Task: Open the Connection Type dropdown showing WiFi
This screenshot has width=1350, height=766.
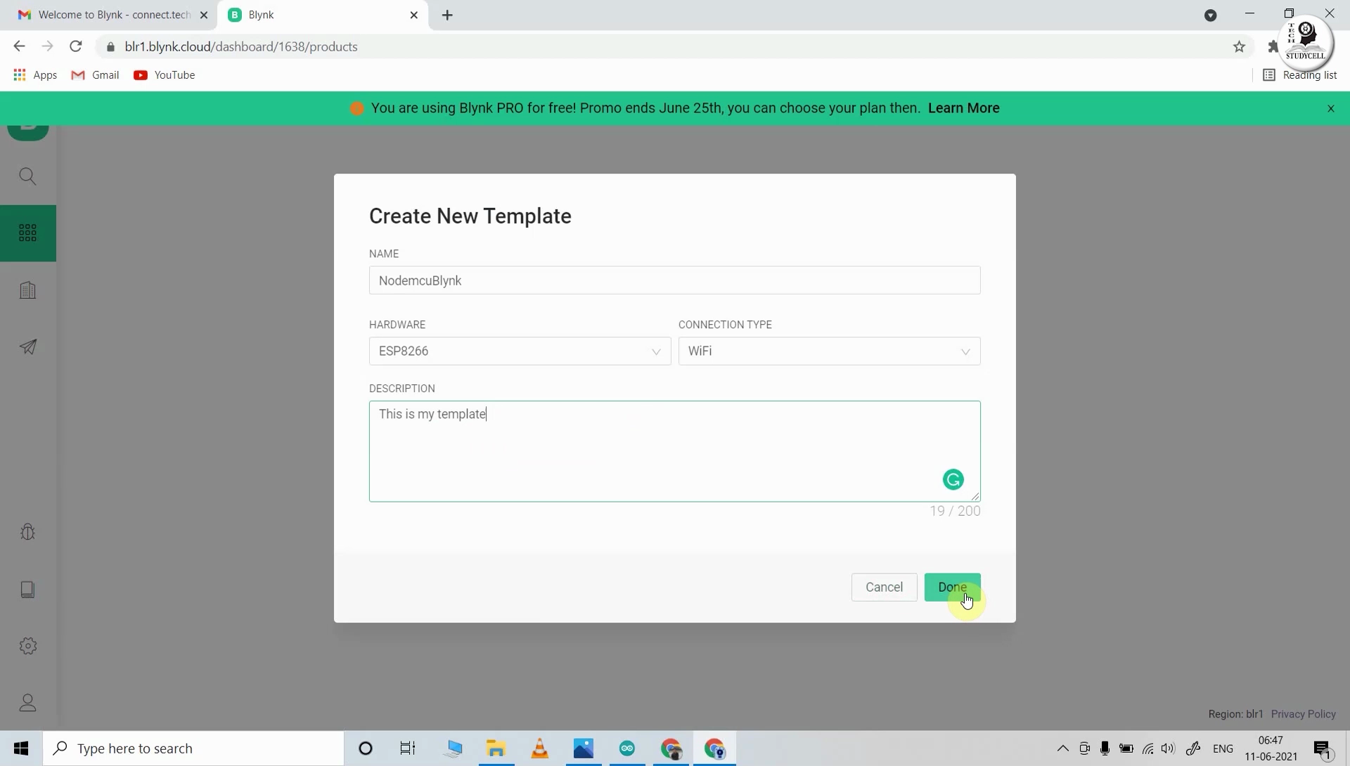Action: tap(829, 351)
